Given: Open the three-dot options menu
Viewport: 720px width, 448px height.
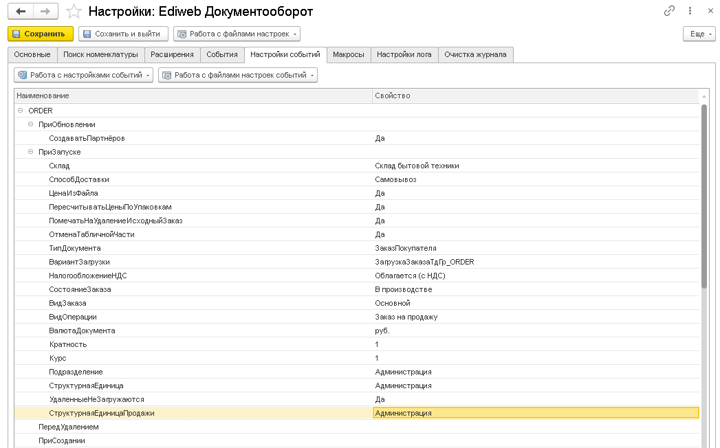Looking at the screenshot, I should point(690,11).
